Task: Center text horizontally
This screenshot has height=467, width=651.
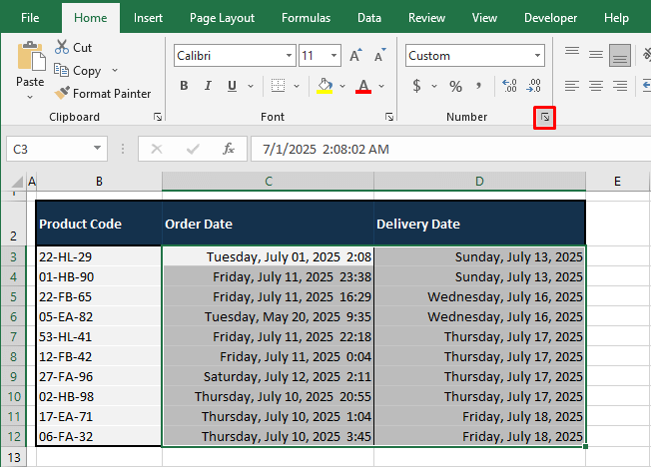Action: 596,86
